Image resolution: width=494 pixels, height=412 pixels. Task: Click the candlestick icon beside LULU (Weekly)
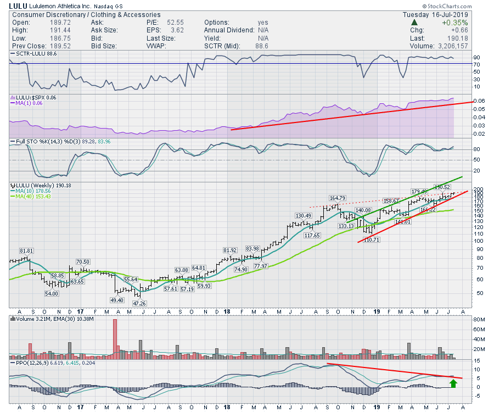pos(13,186)
